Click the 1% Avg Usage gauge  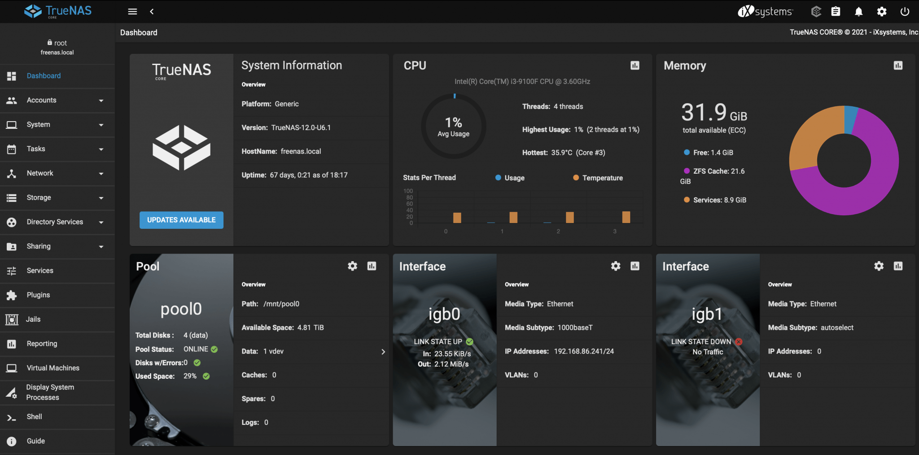454,127
